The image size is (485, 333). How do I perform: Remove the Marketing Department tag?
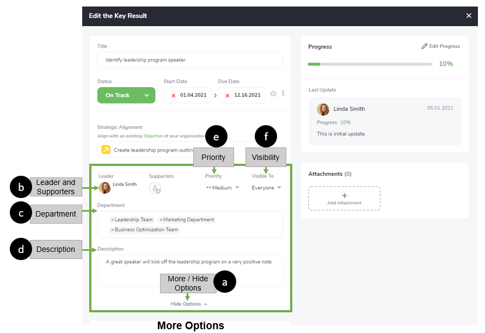pos(161,220)
